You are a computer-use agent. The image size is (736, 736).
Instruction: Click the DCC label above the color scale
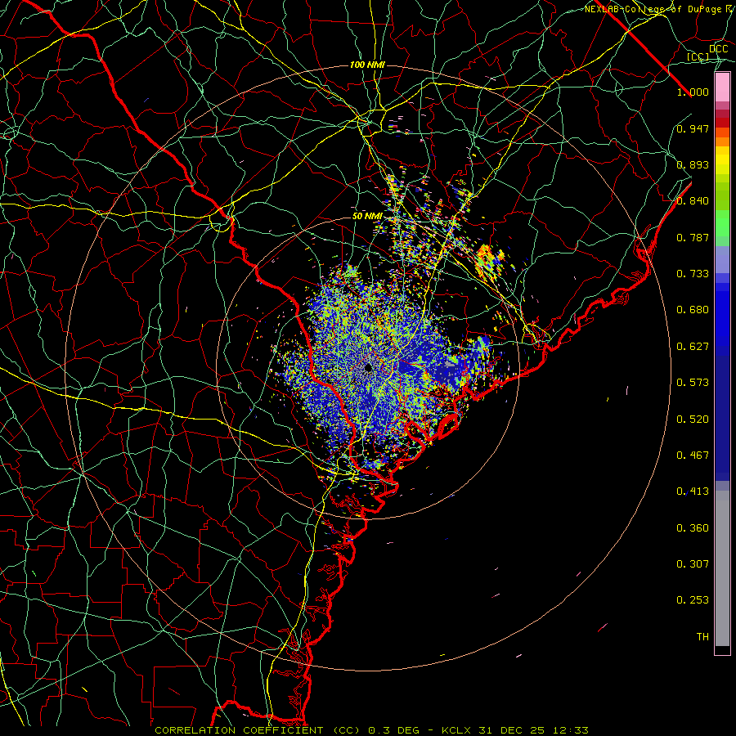[x=718, y=49]
